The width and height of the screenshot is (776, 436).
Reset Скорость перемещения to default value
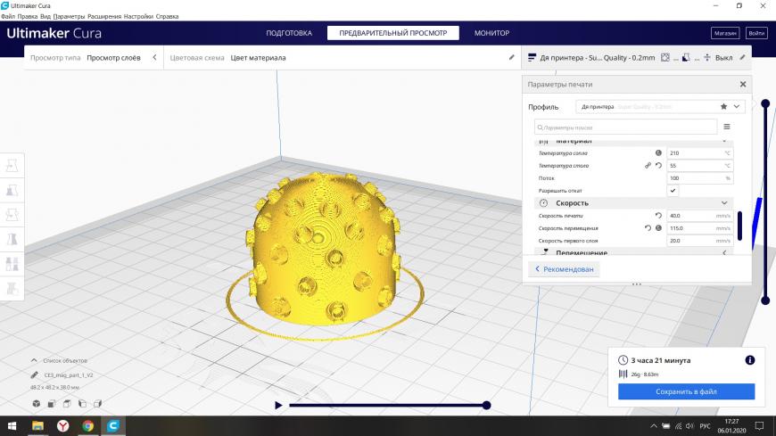[x=648, y=227]
